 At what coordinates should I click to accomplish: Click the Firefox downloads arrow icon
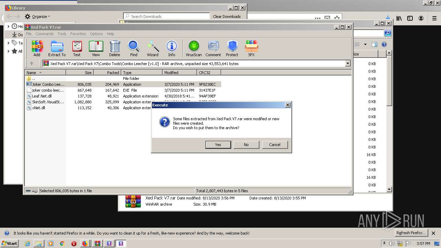388,18
